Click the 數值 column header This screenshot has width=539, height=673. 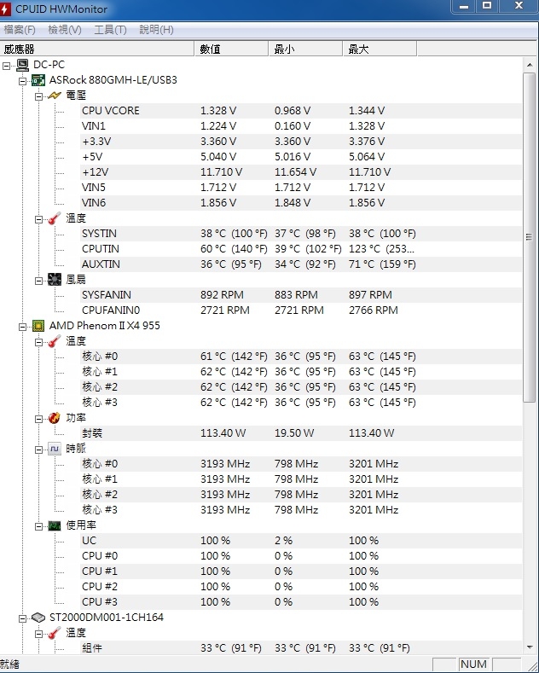pyautogui.click(x=232, y=49)
